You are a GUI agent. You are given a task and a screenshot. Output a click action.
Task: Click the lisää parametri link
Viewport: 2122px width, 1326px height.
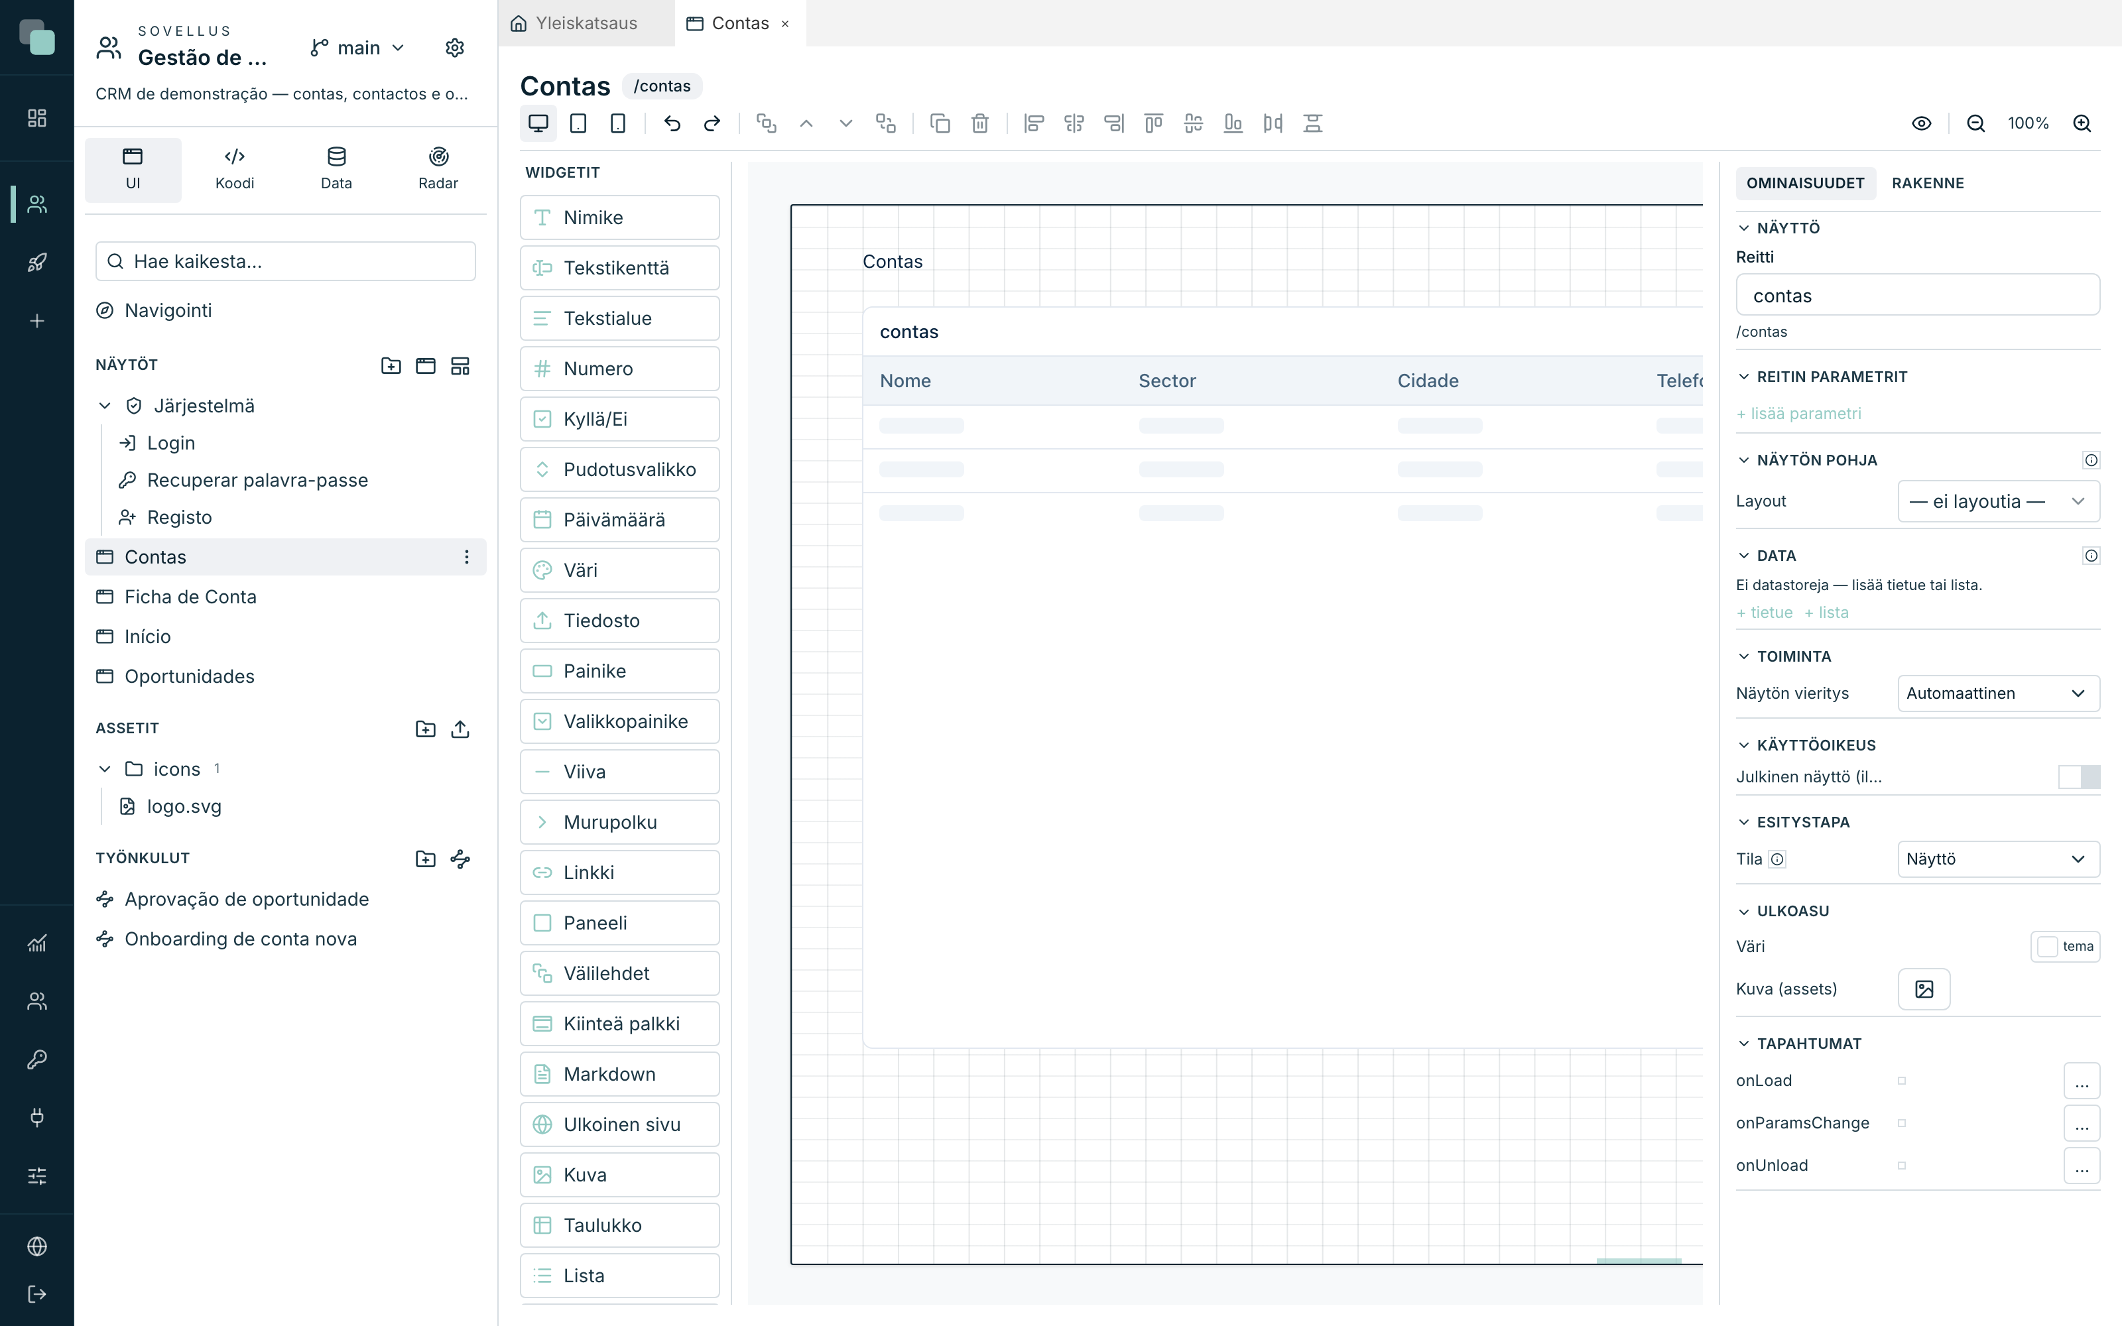click(x=1798, y=414)
